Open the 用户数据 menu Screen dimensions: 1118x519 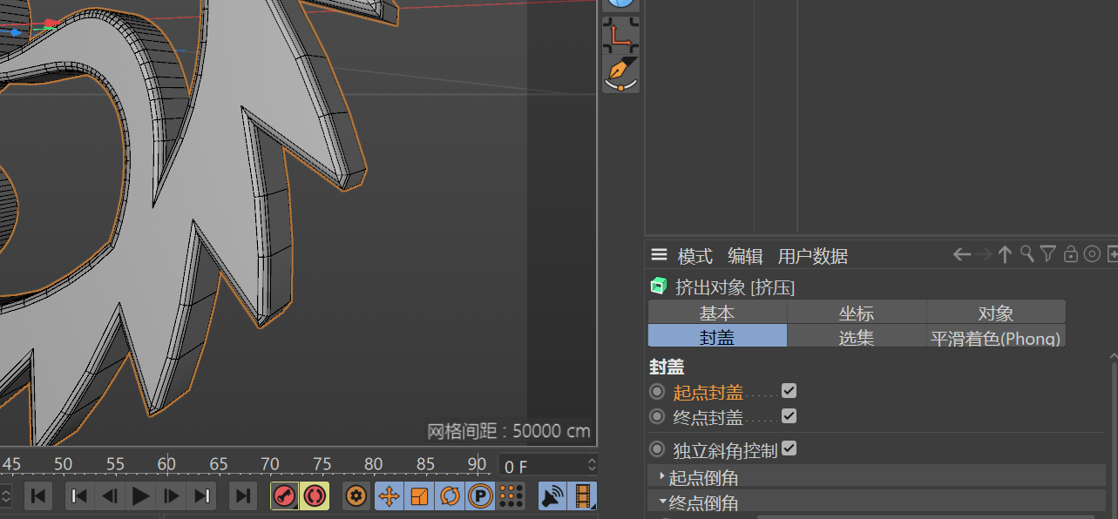click(813, 256)
